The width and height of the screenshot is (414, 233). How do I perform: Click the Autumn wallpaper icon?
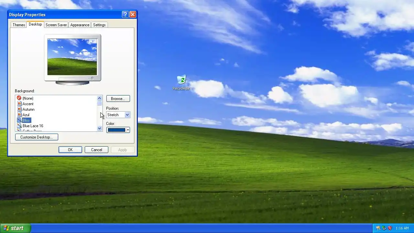pyautogui.click(x=19, y=109)
